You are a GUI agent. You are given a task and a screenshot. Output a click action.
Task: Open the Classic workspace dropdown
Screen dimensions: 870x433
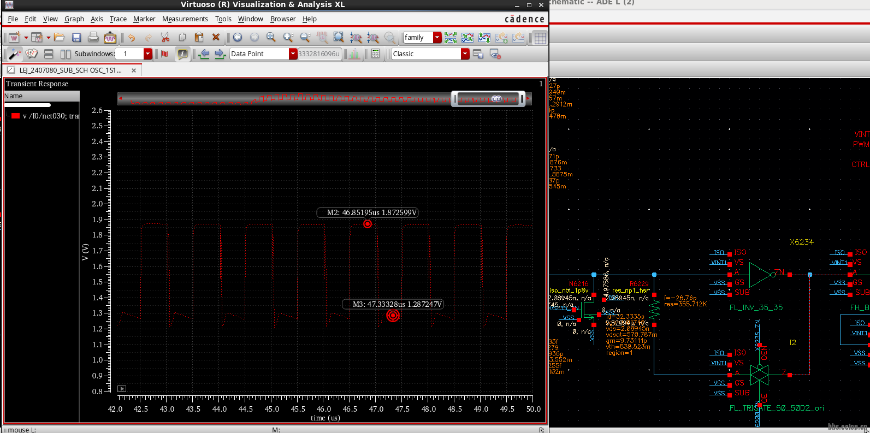(465, 54)
